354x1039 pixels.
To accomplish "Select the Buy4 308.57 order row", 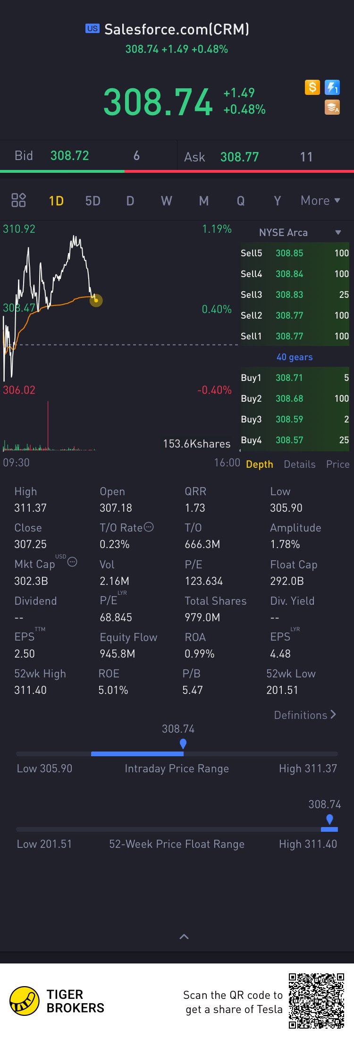I will click(x=295, y=440).
